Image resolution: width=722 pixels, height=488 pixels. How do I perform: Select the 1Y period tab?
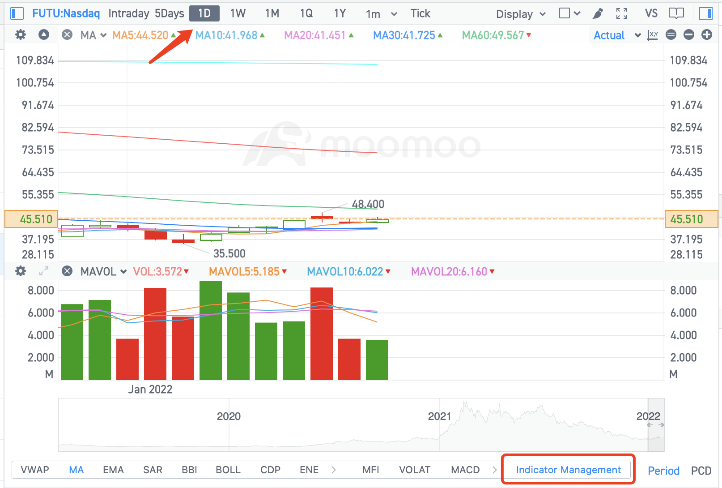tap(340, 13)
